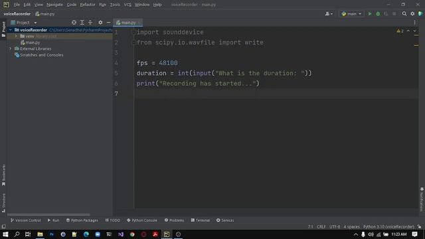Open Python Packages tool window
Viewport: 425px width, 239px height.
click(82, 220)
